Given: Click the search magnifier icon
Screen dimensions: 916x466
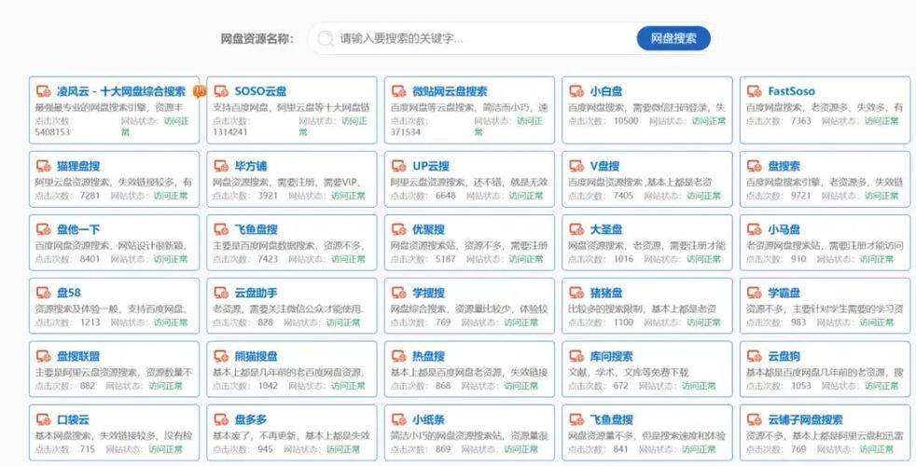Looking at the screenshot, I should [325, 39].
